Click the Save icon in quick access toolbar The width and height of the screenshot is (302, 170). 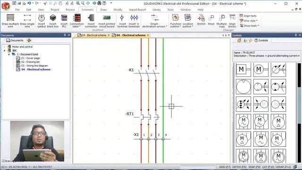pos(19,3)
